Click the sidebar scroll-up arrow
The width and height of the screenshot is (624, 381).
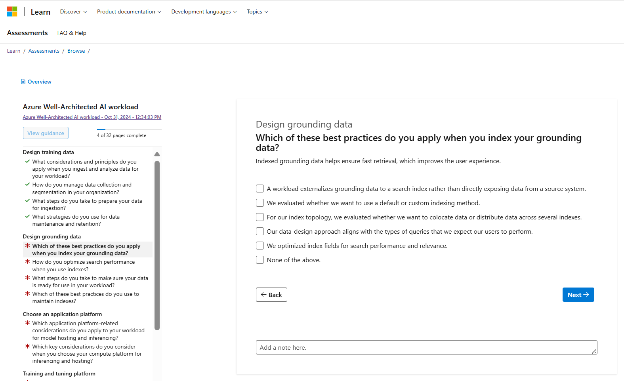point(157,154)
